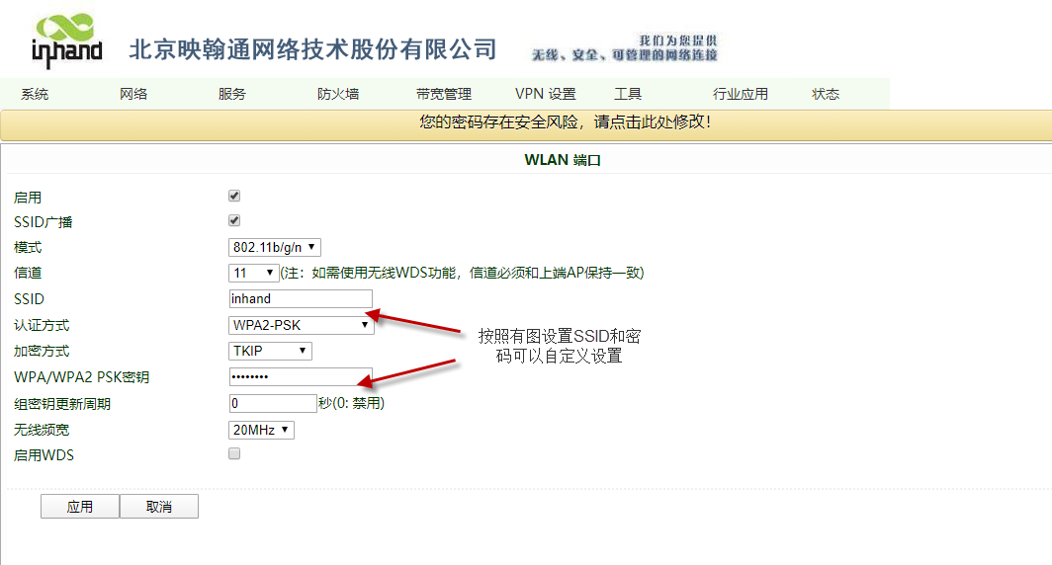1052x565 pixels.
Task: Expand the 加密方式 TKIP dropdown
Action: point(270,351)
